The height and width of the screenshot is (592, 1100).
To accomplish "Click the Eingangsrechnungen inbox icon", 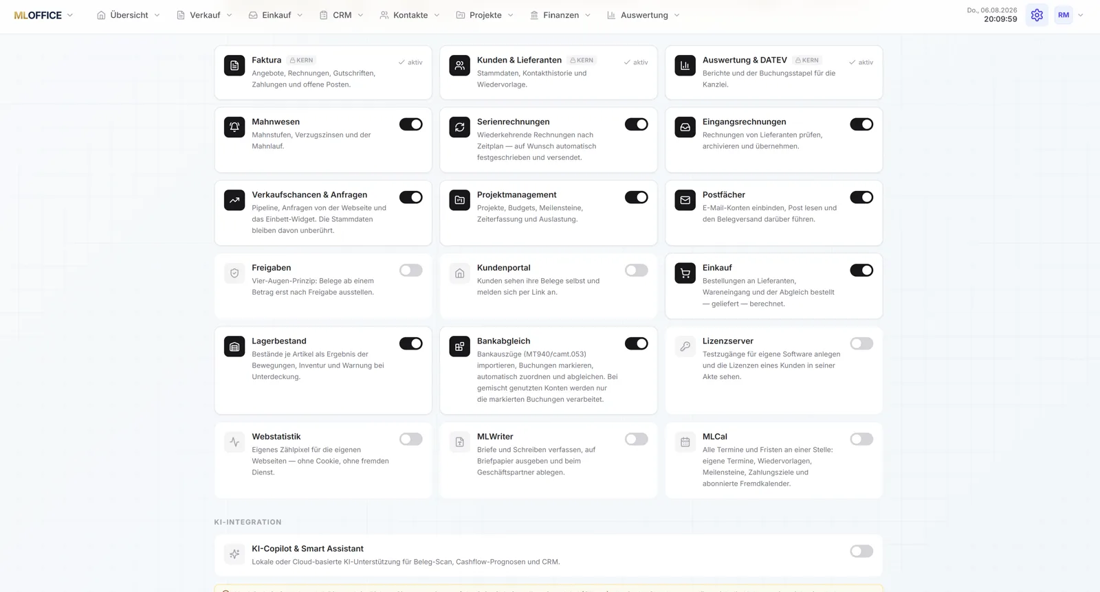I will point(685,127).
